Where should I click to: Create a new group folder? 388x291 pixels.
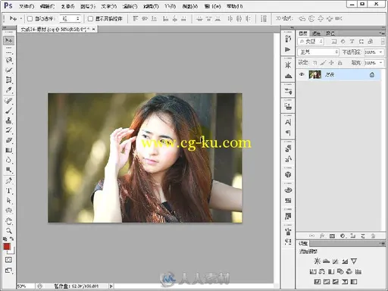point(352,236)
